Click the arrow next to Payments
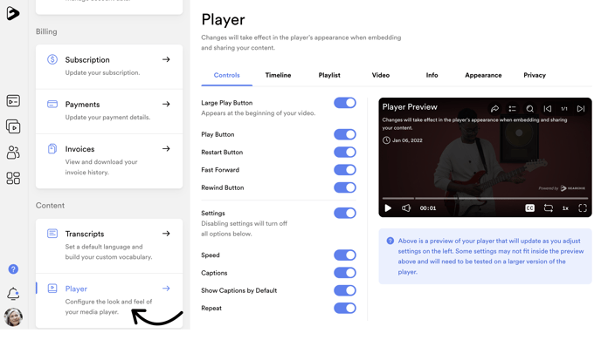This screenshot has height=340, width=601. click(166, 104)
